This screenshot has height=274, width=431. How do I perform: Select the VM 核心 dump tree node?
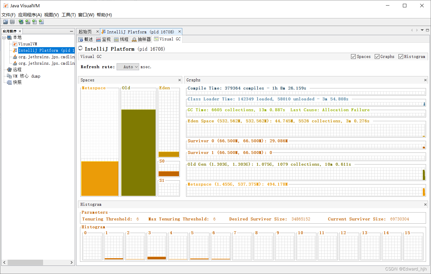26,76
